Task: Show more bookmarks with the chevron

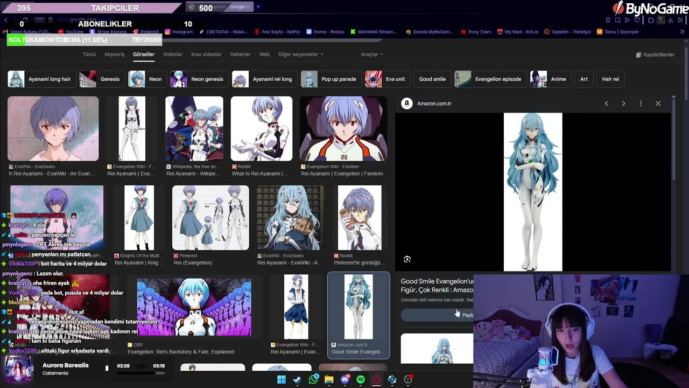Action: pyautogui.click(x=682, y=32)
